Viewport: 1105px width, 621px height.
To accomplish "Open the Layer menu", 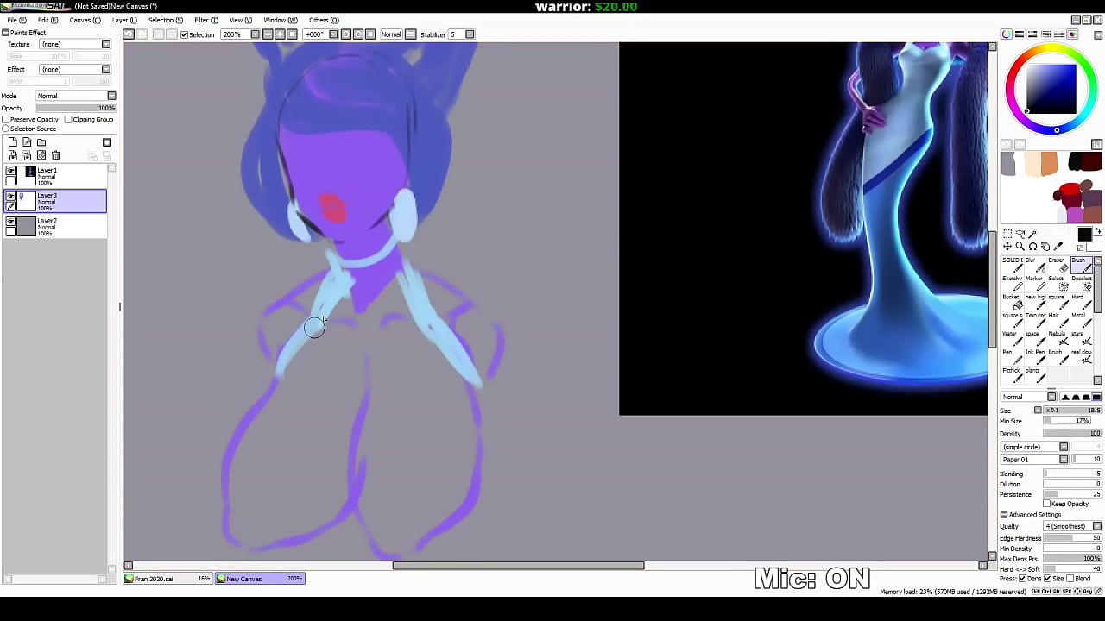I will (x=124, y=20).
